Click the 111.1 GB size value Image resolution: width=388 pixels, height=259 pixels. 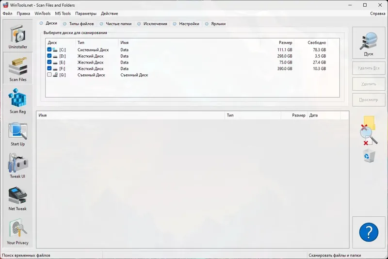[285, 50]
